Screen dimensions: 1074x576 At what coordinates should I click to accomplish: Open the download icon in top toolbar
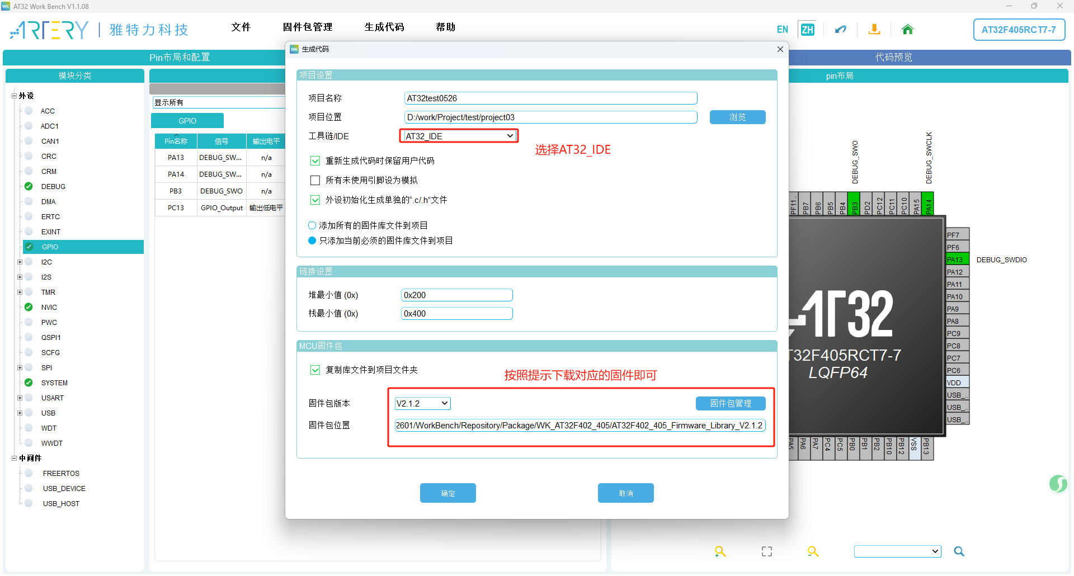tap(874, 29)
